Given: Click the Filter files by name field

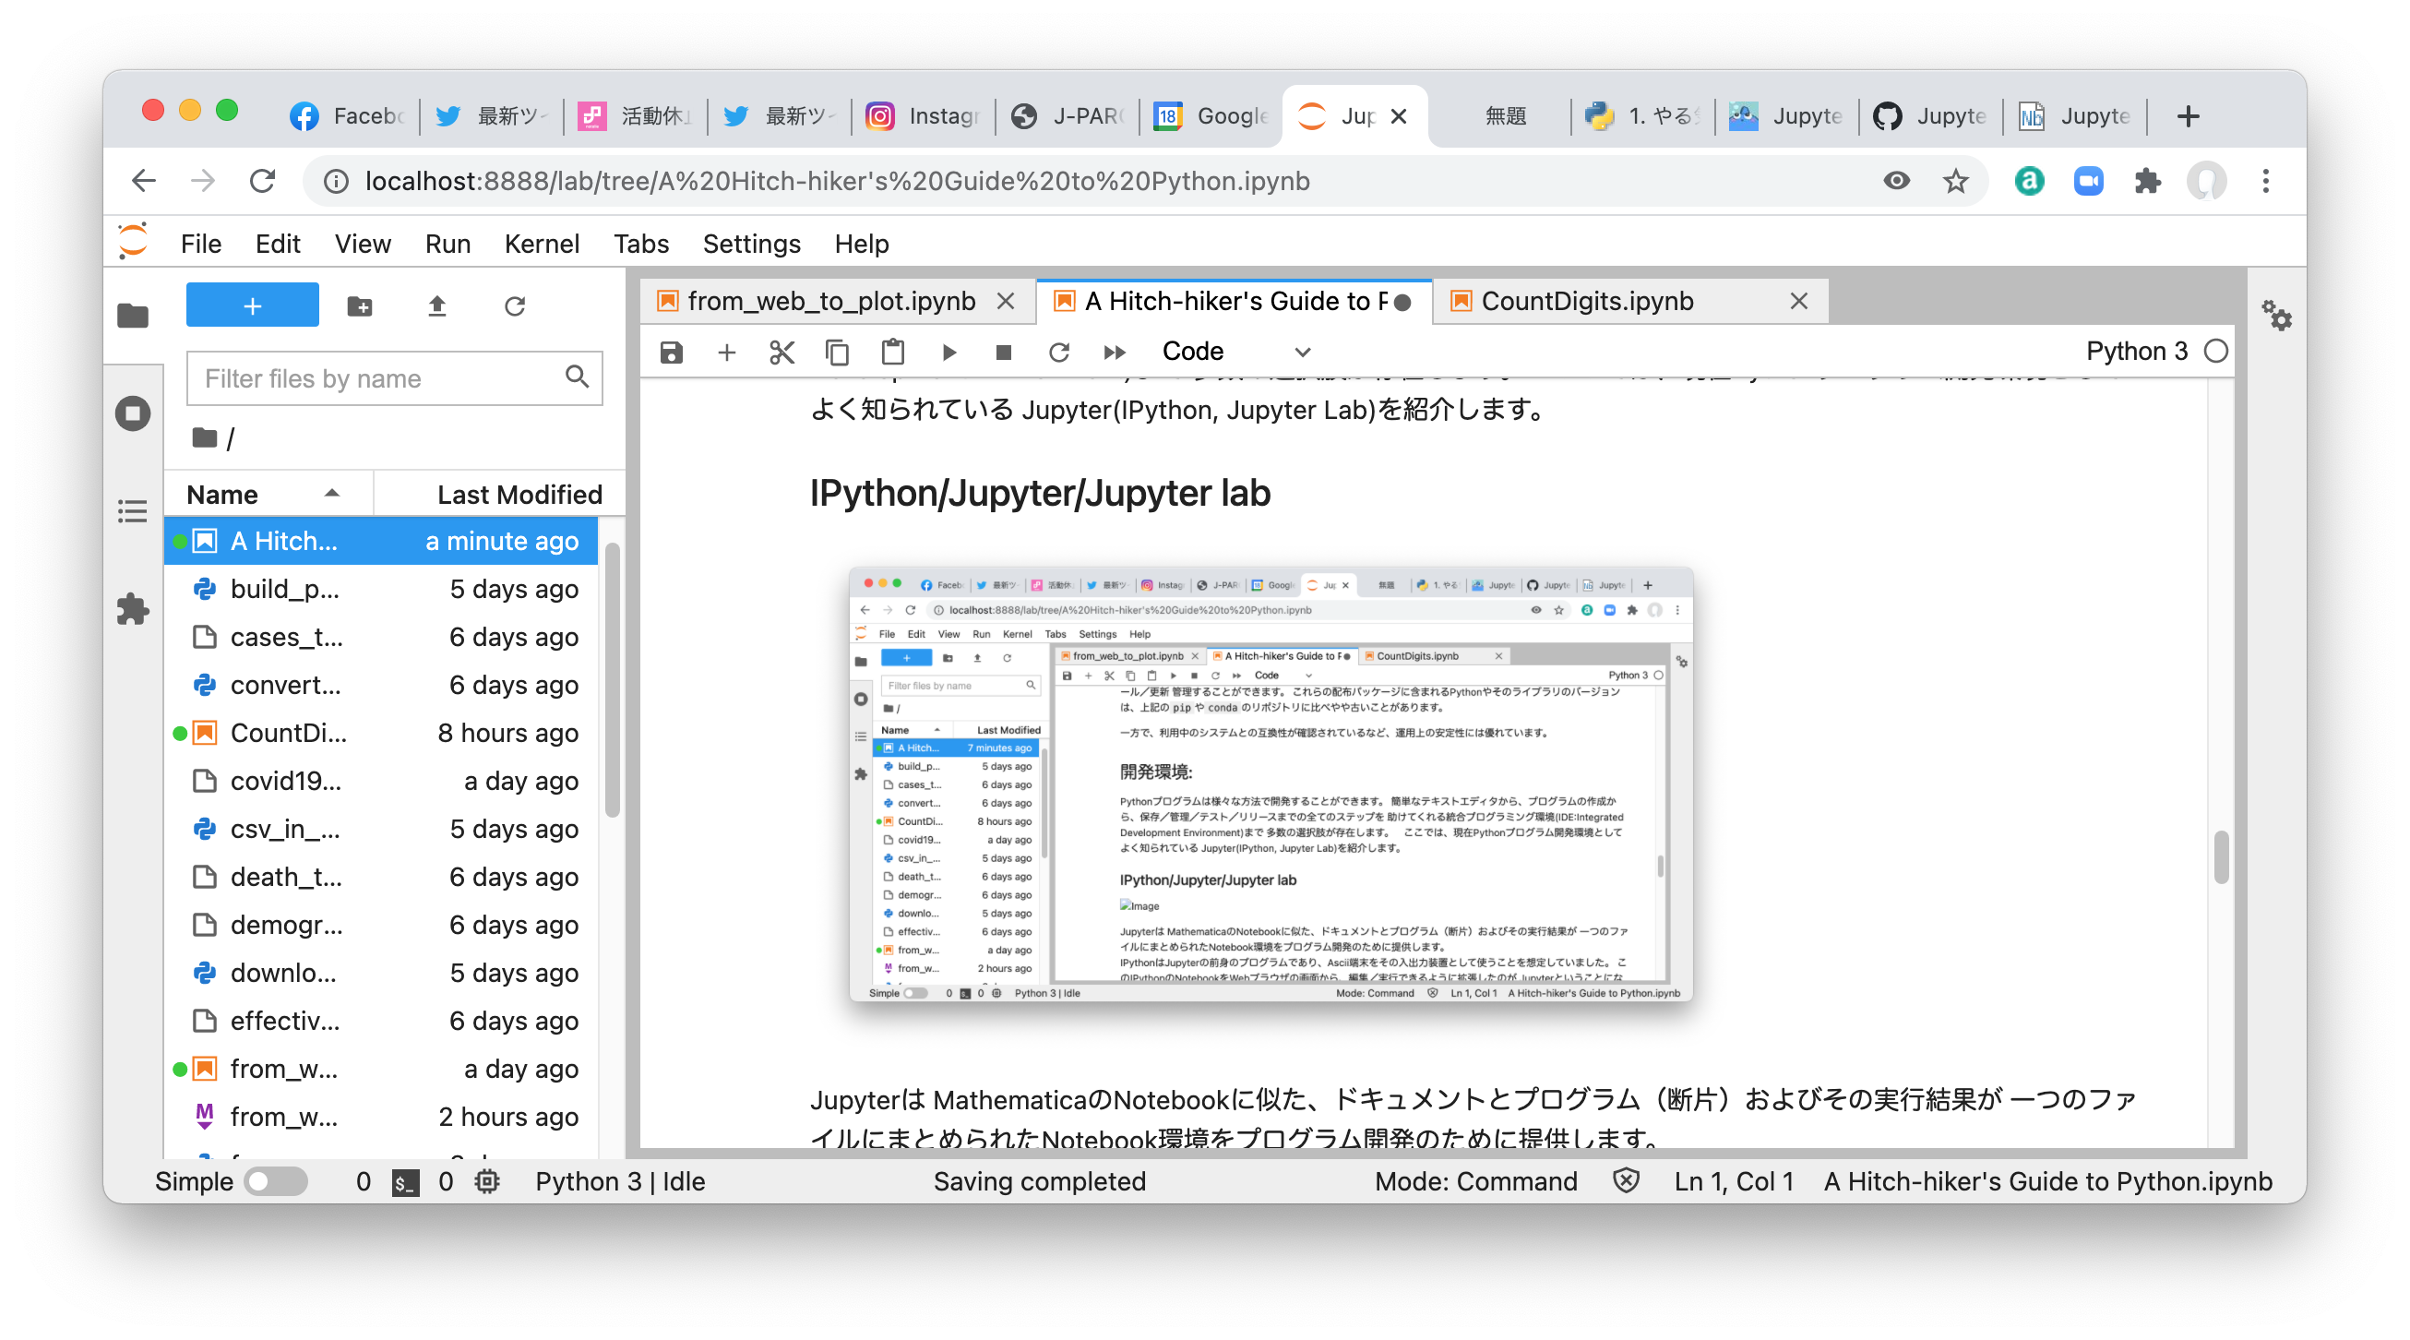Looking at the screenshot, I should 394,378.
